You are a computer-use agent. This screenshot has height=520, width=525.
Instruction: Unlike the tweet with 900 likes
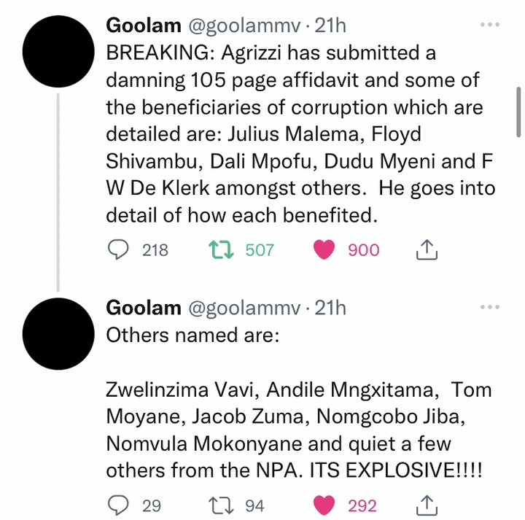click(x=324, y=249)
